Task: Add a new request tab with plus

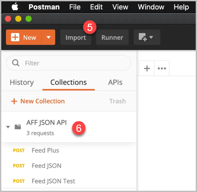Action: point(147,69)
